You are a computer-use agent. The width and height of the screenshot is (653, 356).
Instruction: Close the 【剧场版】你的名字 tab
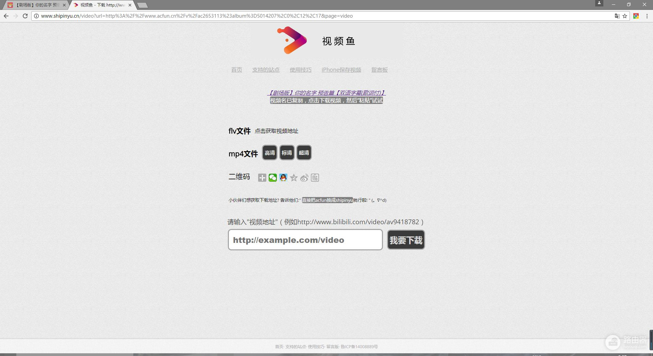tap(64, 5)
